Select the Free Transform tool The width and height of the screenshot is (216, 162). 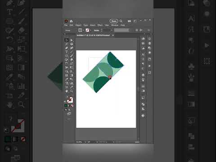pyautogui.click(x=72, y=67)
